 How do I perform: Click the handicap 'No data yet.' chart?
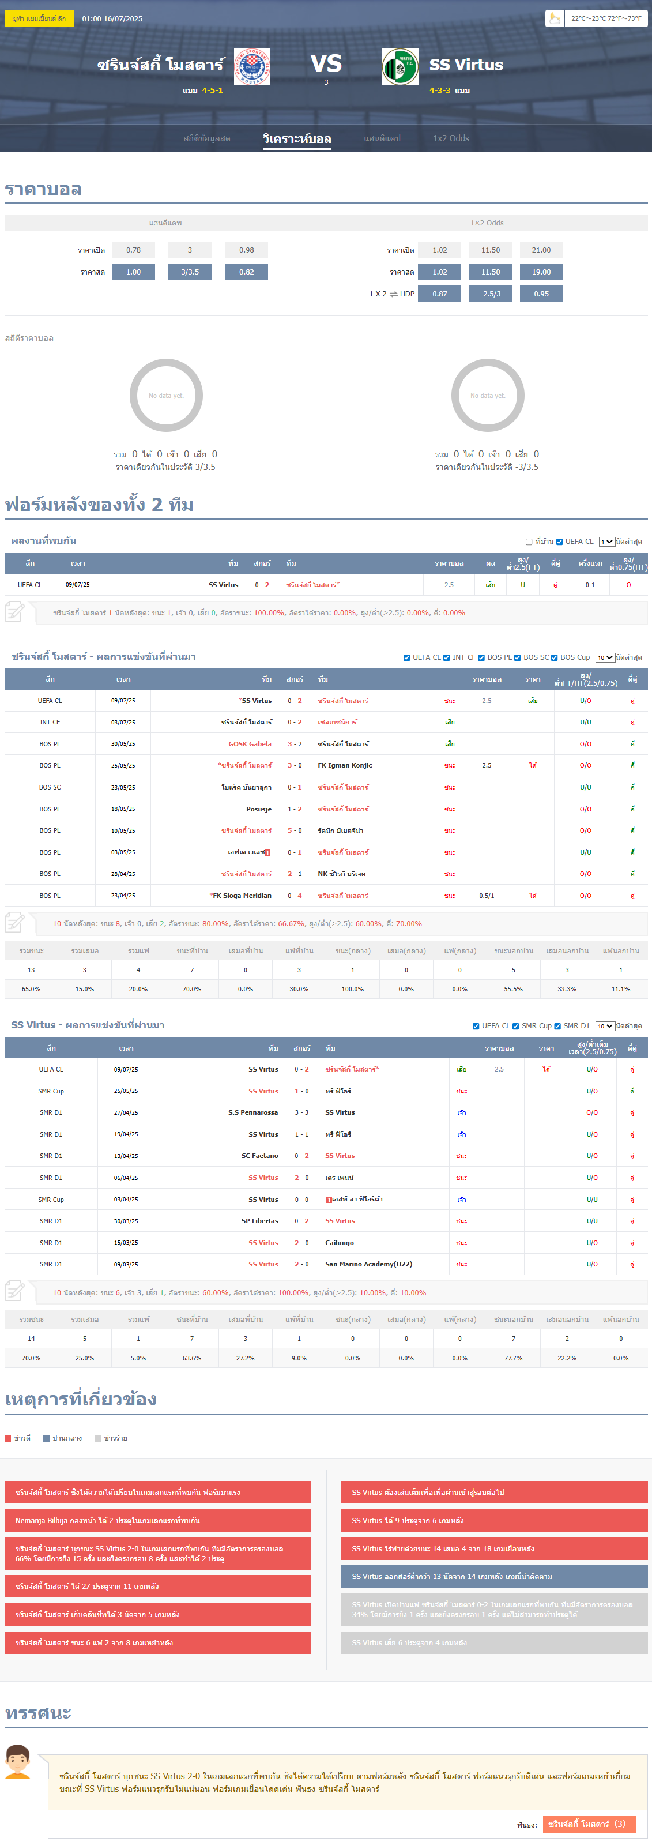166,396
